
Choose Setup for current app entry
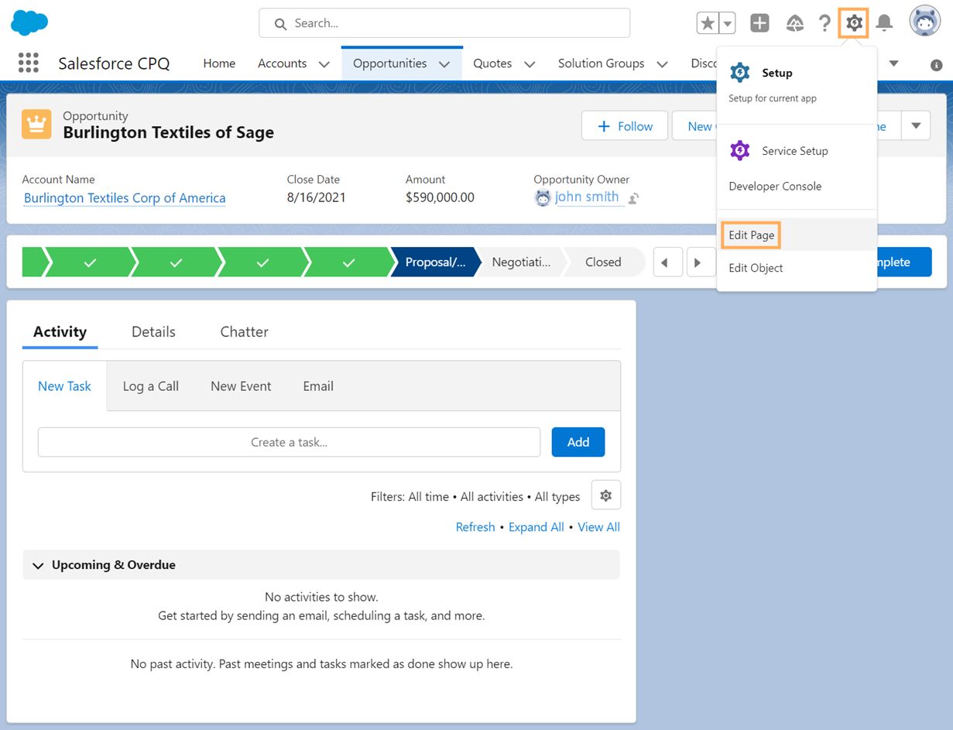(797, 84)
